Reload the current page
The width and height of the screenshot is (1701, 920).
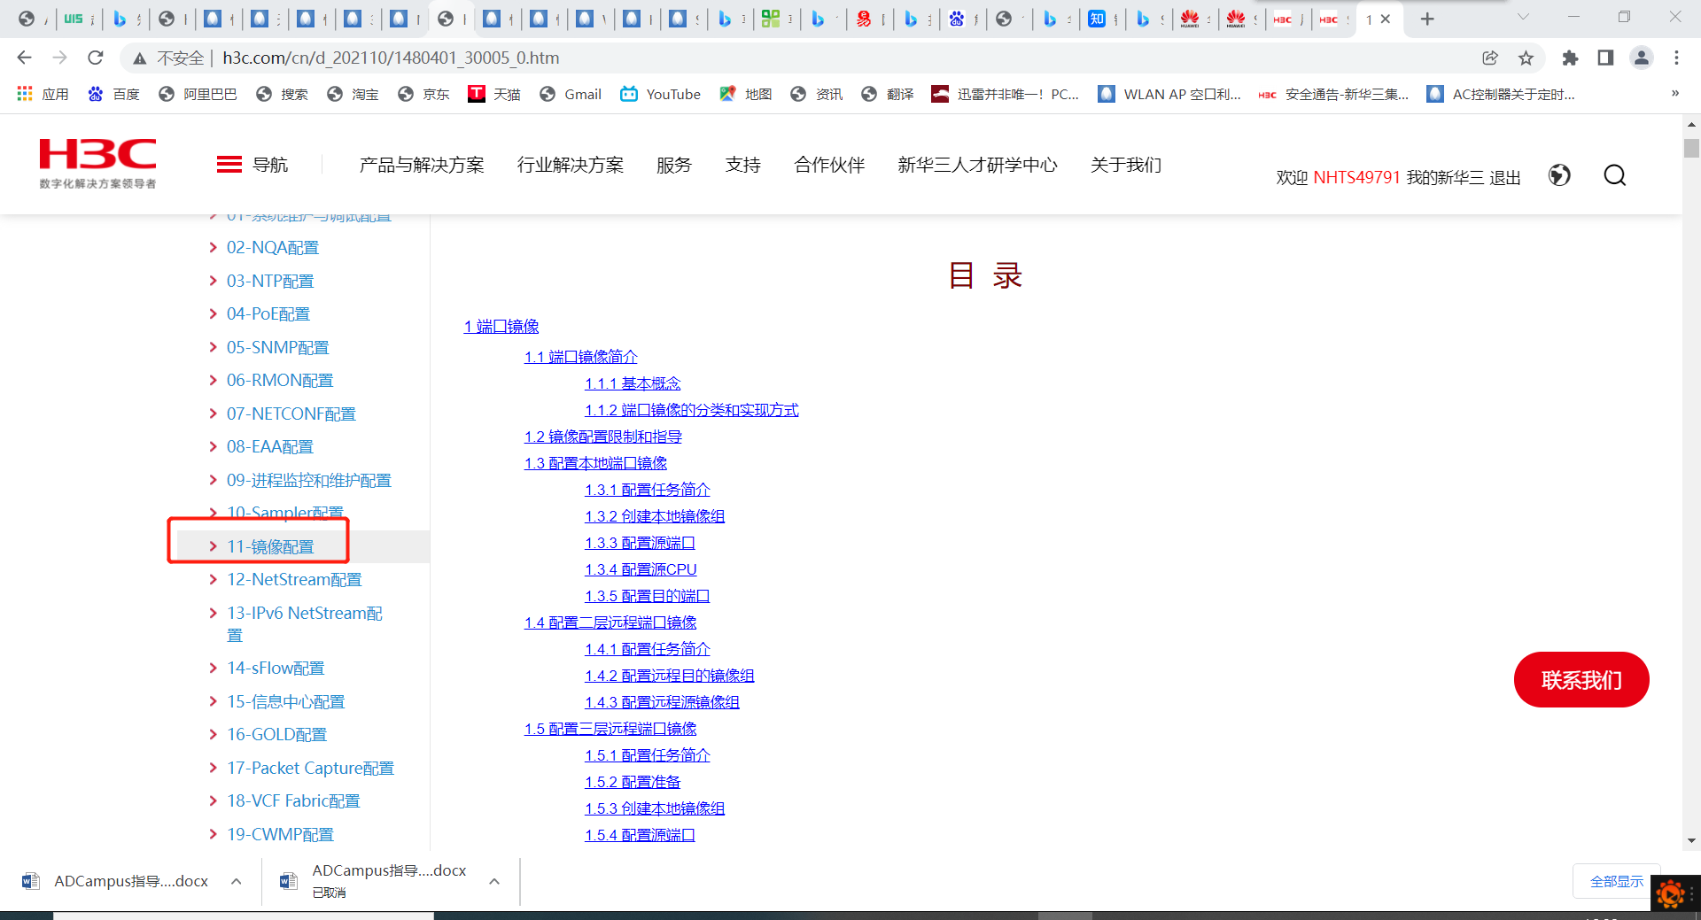tap(96, 58)
